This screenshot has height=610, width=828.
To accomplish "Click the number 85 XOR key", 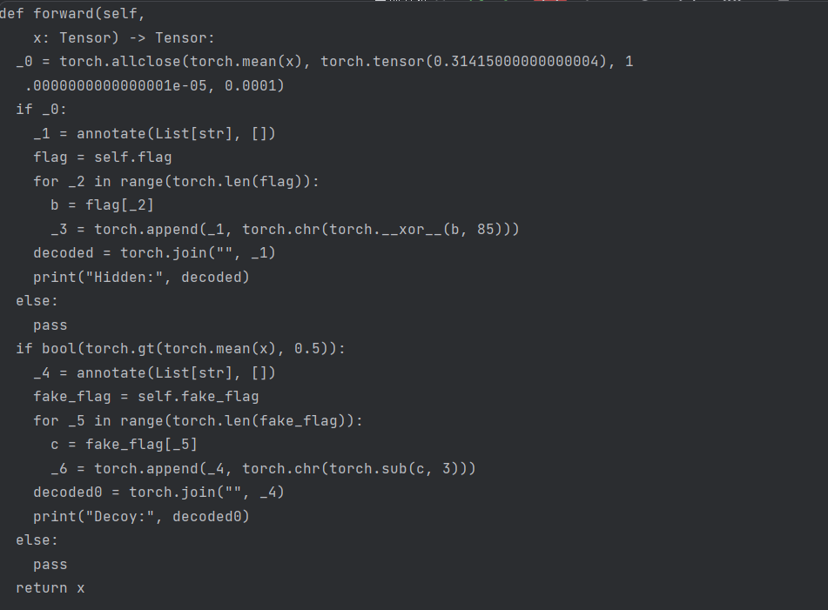I will coord(485,230).
